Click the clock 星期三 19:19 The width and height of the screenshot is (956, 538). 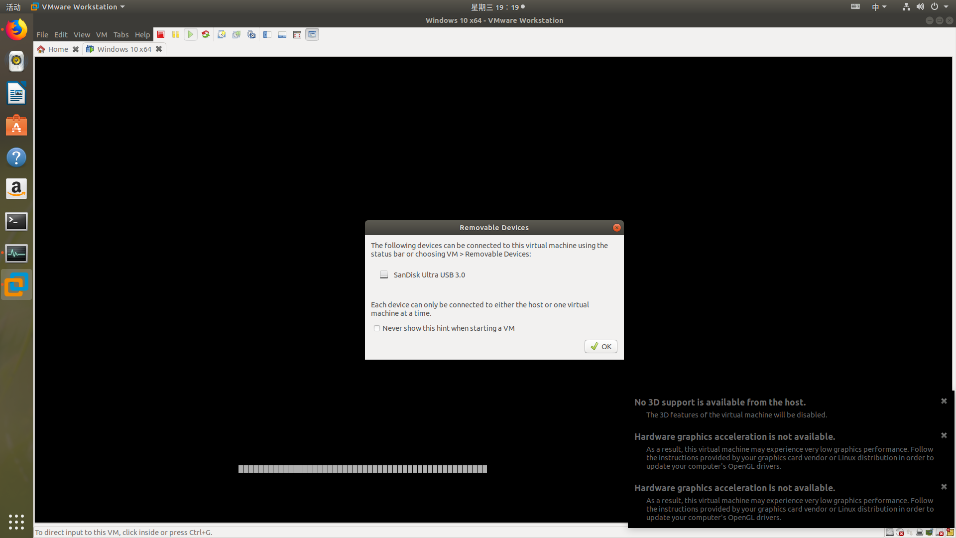pos(497,7)
